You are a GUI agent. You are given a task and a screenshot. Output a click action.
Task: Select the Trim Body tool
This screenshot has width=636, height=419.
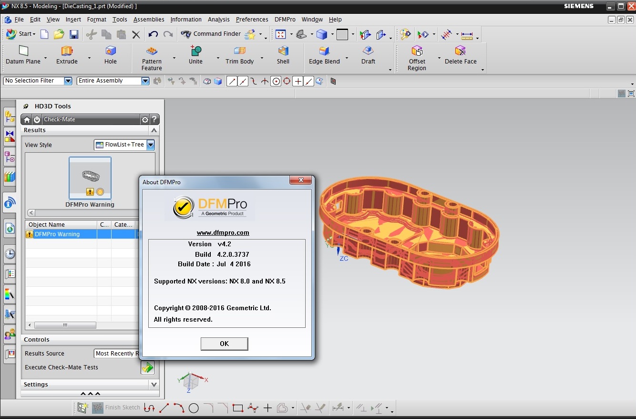240,55
